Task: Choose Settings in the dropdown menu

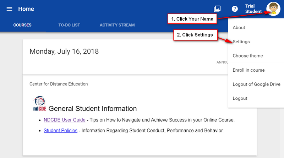Action: [x=241, y=42]
